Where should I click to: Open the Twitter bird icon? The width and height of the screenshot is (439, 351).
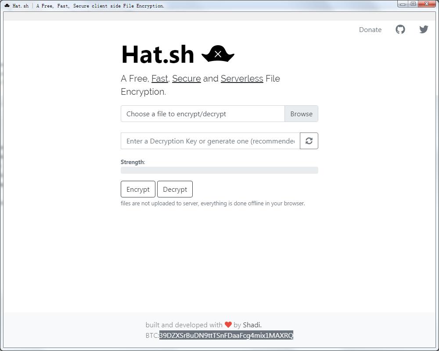coord(424,29)
